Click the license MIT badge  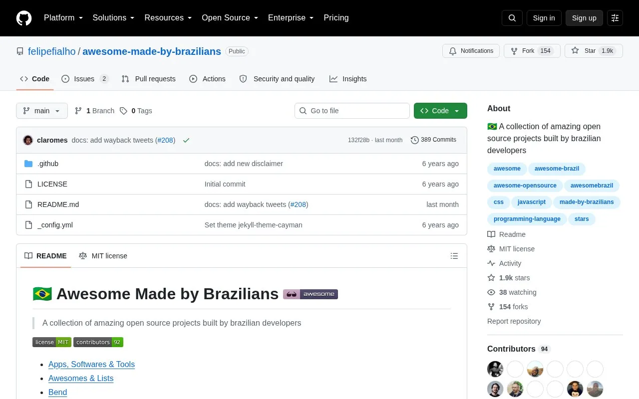52,342
